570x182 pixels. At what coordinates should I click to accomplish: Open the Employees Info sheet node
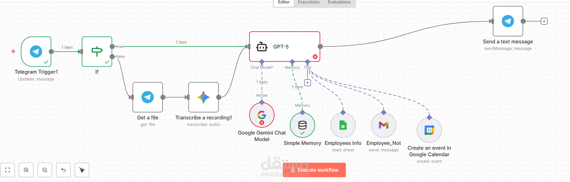pyautogui.click(x=343, y=125)
